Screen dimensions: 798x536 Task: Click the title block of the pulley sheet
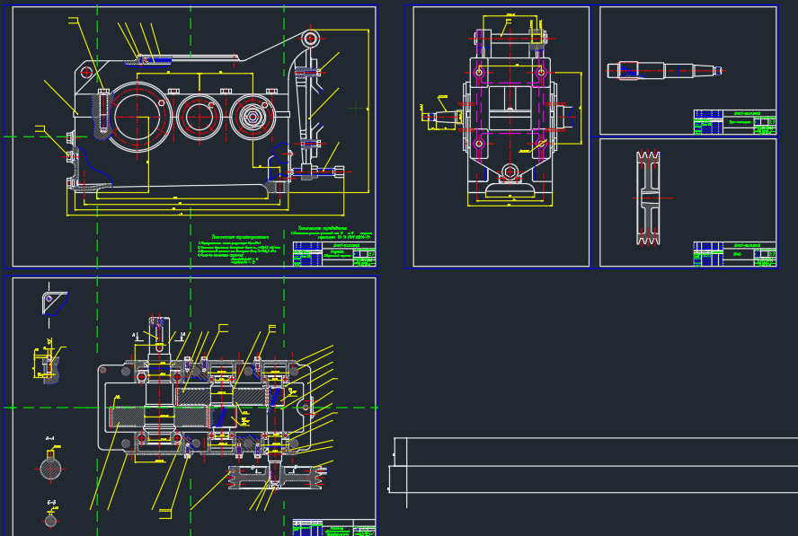click(735, 254)
